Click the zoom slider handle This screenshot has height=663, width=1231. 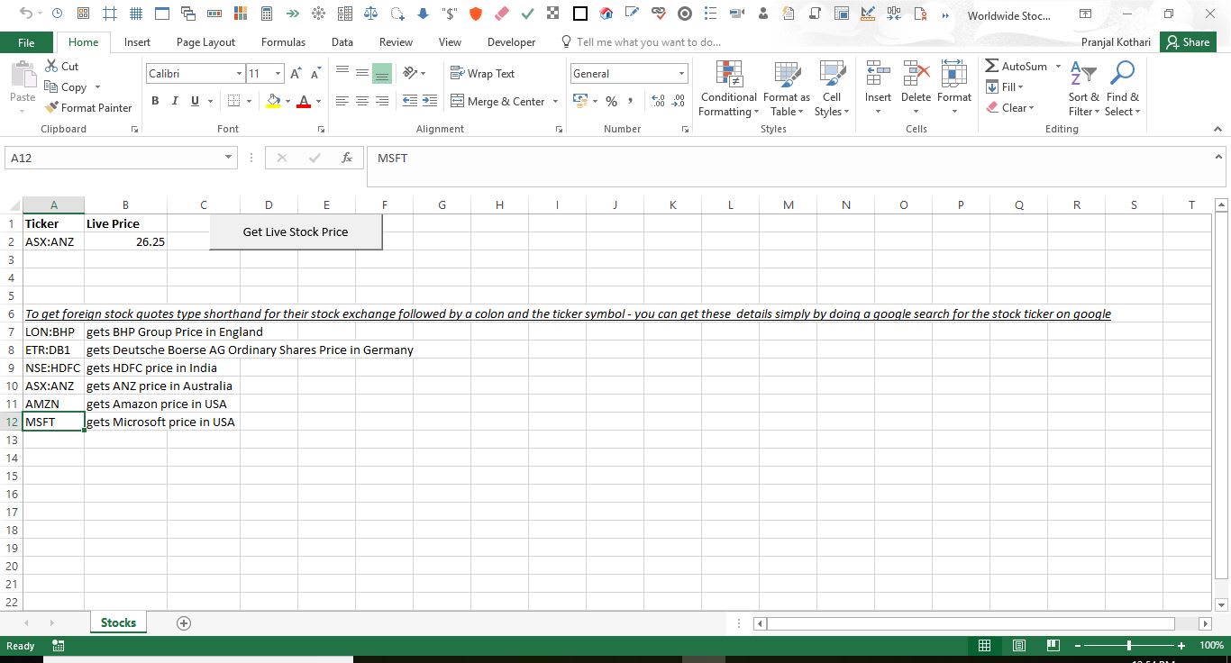click(1128, 646)
